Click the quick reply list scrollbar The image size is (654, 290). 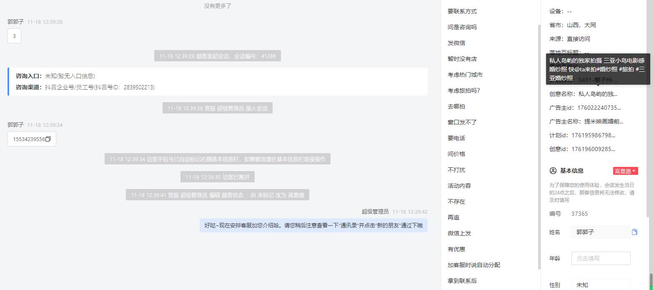coord(539,146)
